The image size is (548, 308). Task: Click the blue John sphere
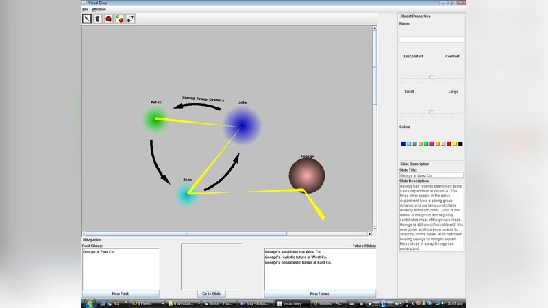[x=242, y=126]
